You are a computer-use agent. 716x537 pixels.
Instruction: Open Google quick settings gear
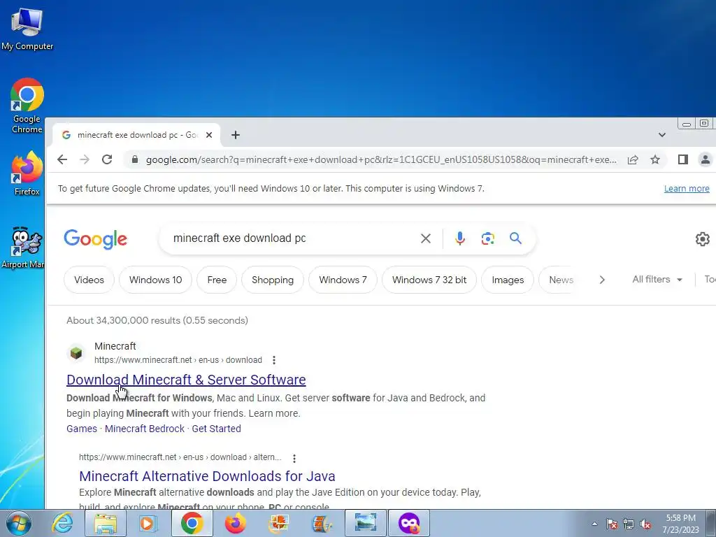(x=702, y=239)
